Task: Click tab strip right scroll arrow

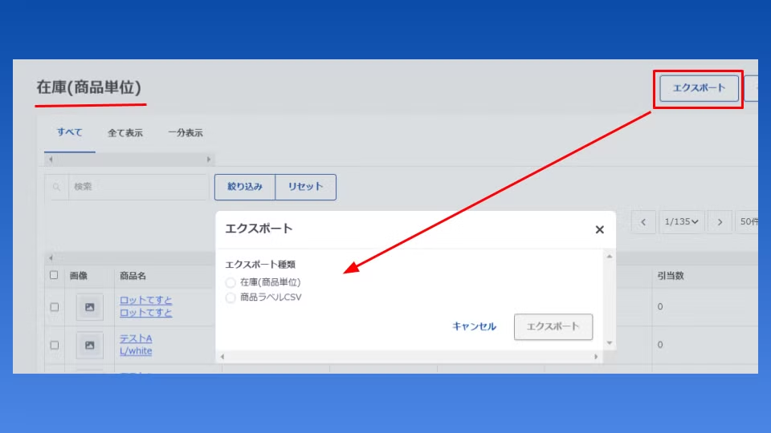Action: tap(209, 160)
